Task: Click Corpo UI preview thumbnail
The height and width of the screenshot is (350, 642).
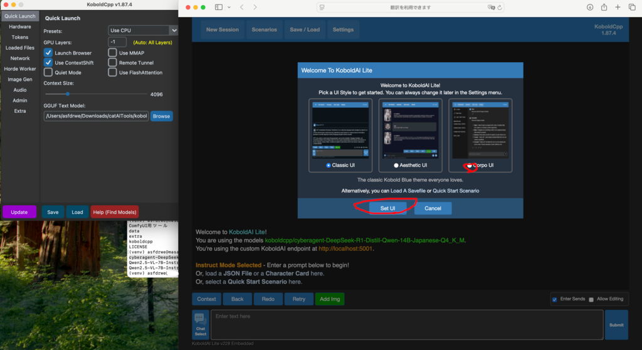Action: pyautogui.click(x=480, y=130)
